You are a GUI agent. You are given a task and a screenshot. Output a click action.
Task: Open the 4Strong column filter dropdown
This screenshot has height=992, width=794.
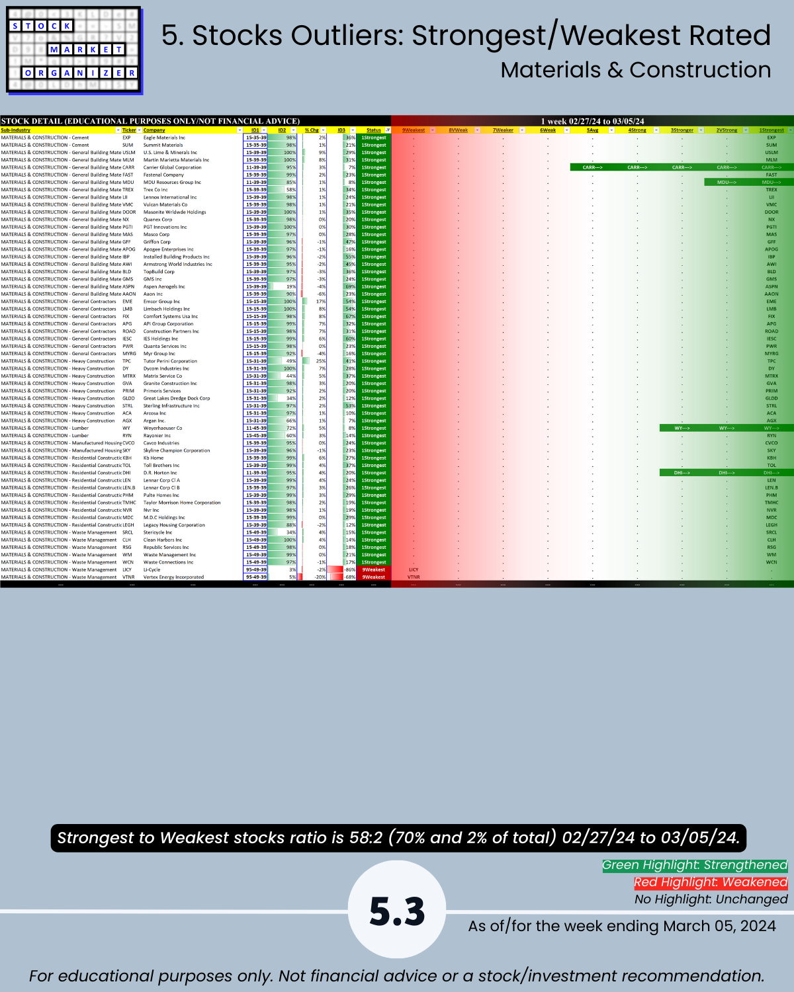(656, 130)
